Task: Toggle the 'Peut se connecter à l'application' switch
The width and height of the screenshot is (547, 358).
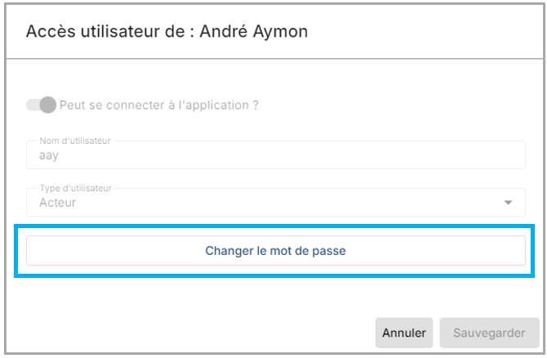Action: pyautogui.click(x=41, y=105)
